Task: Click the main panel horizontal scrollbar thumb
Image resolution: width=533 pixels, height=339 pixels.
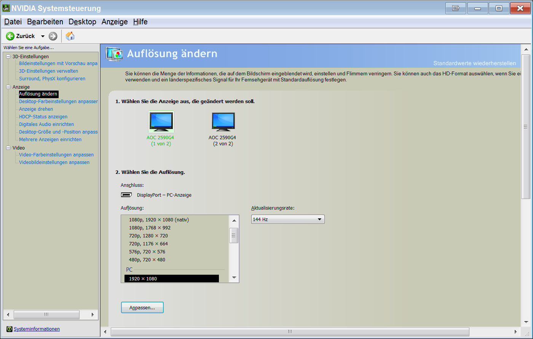Action: tap(290, 331)
